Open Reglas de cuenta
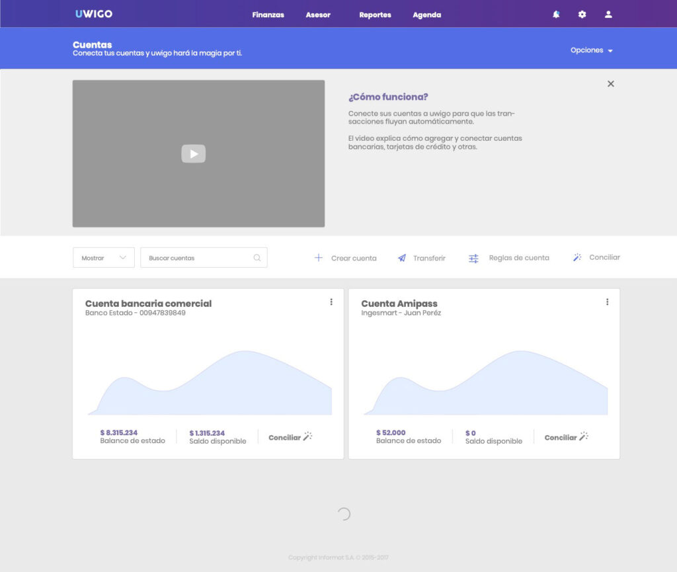The image size is (677, 572). 519,258
